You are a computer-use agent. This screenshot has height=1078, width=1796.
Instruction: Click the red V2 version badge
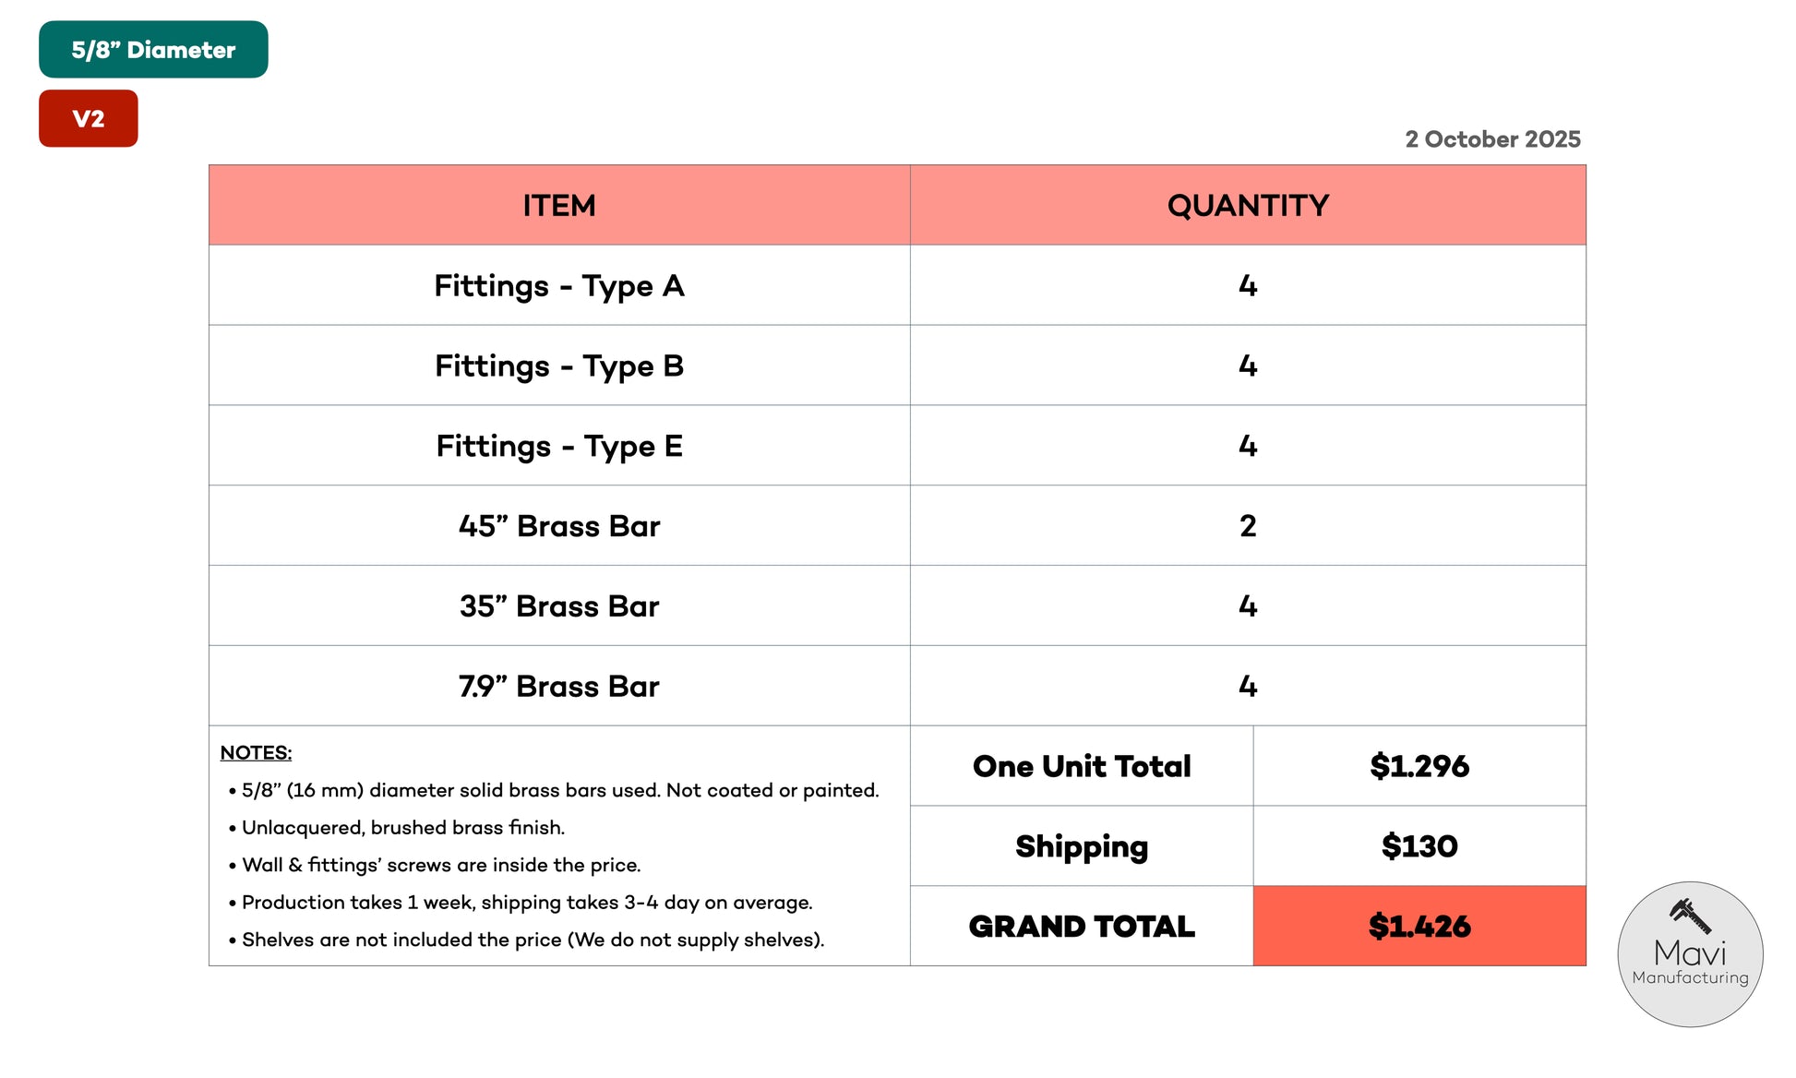click(x=89, y=119)
